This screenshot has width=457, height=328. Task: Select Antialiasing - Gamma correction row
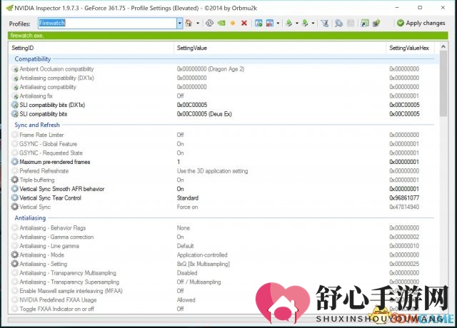(x=224, y=237)
